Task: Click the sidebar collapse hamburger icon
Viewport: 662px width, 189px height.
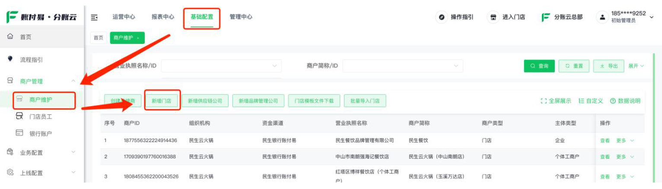Action: tap(94, 17)
